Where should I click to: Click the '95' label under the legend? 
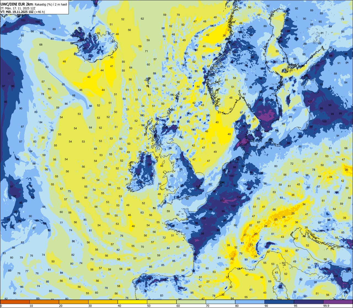295,306
